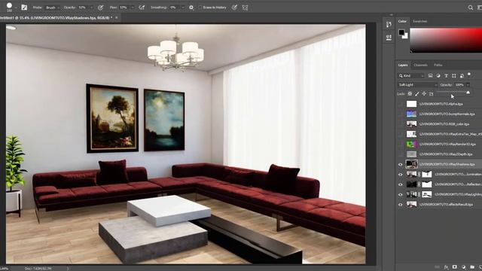This screenshot has height=271, width=482.
Task: Open the brush preset dropdown arrow
Action: 16,8
